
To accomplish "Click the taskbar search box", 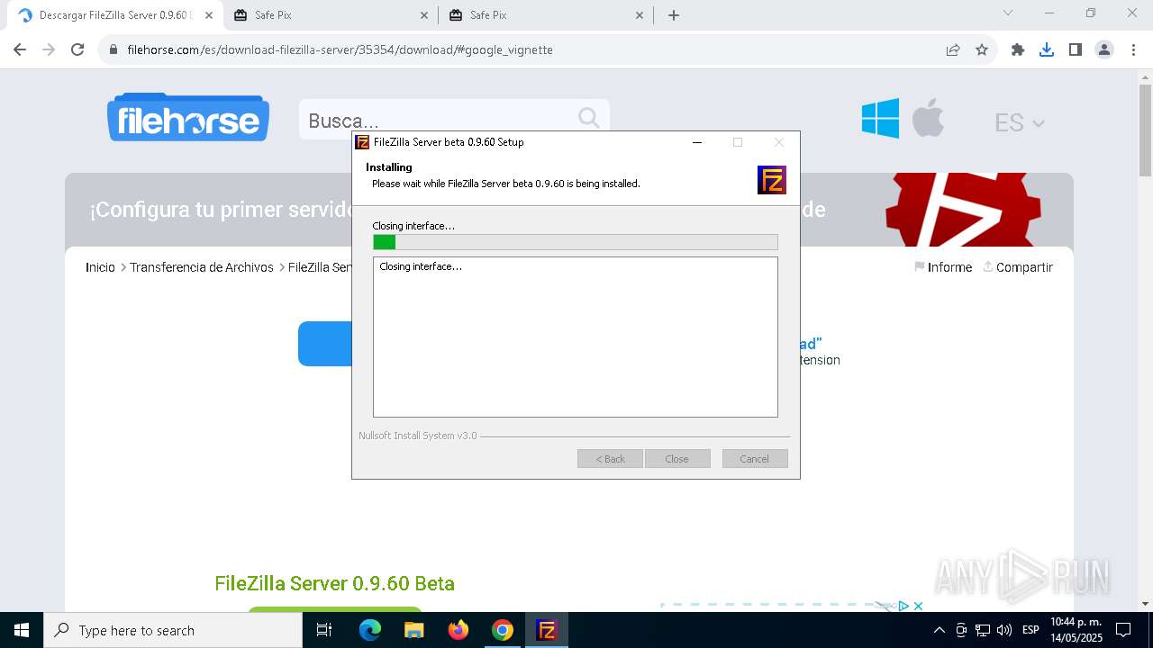I will pos(173,630).
